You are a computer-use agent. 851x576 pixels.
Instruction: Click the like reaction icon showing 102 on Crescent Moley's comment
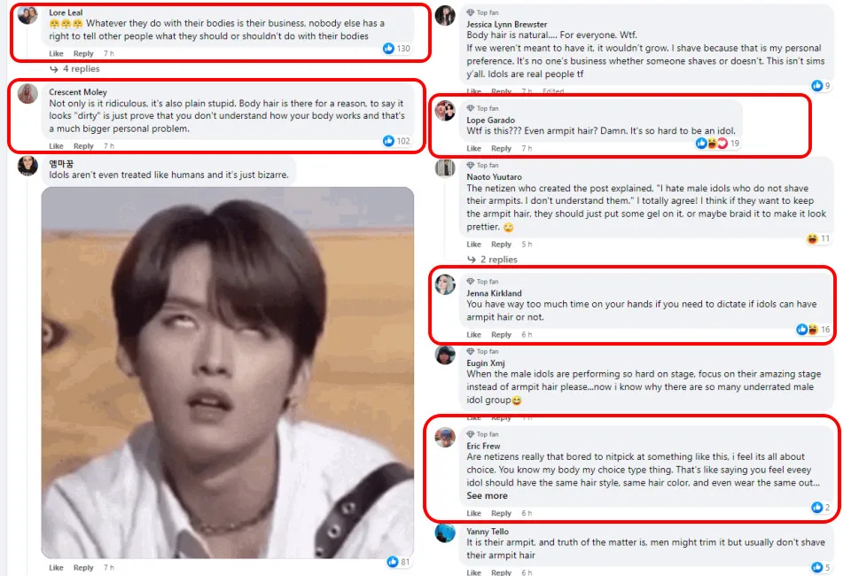(388, 141)
